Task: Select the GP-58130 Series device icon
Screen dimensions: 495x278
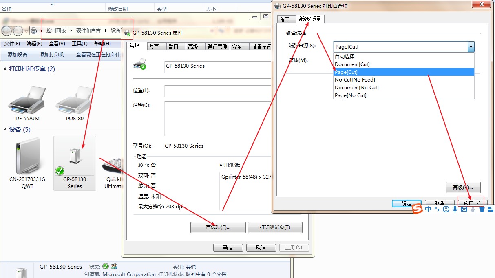Action: tap(75, 156)
